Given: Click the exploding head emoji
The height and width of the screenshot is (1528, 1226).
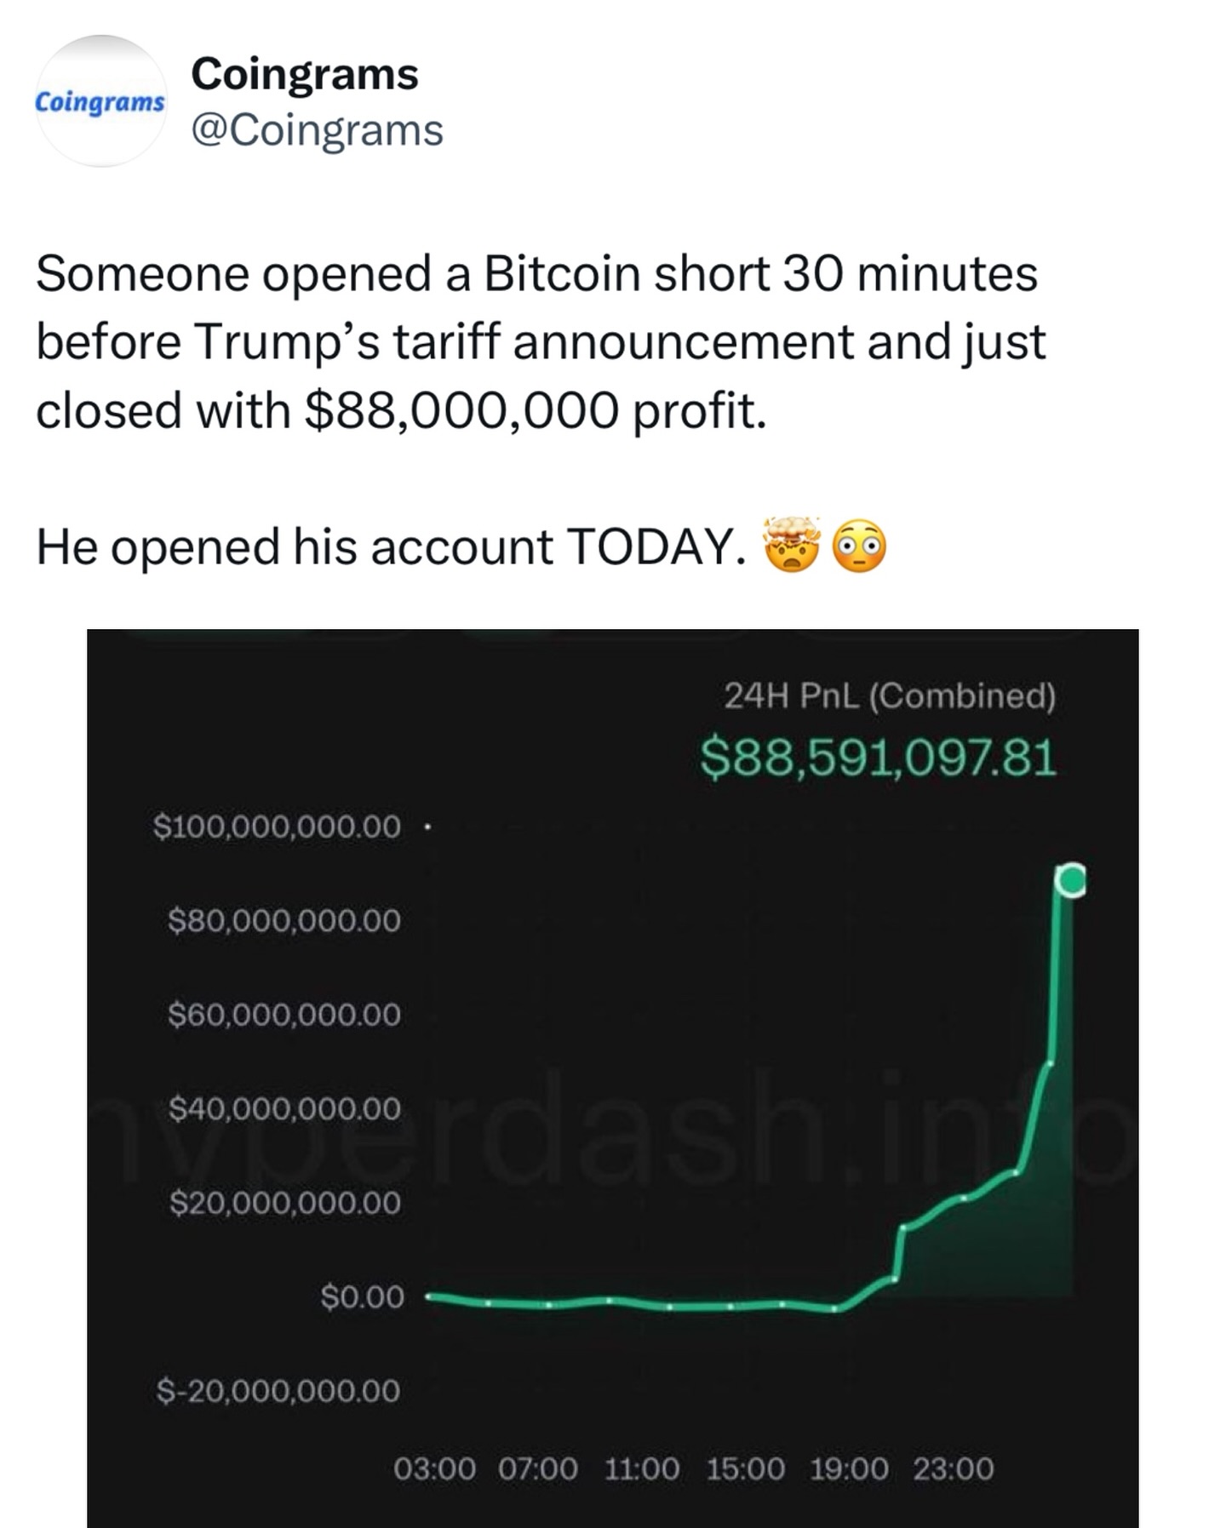Looking at the screenshot, I should tap(793, 545).
